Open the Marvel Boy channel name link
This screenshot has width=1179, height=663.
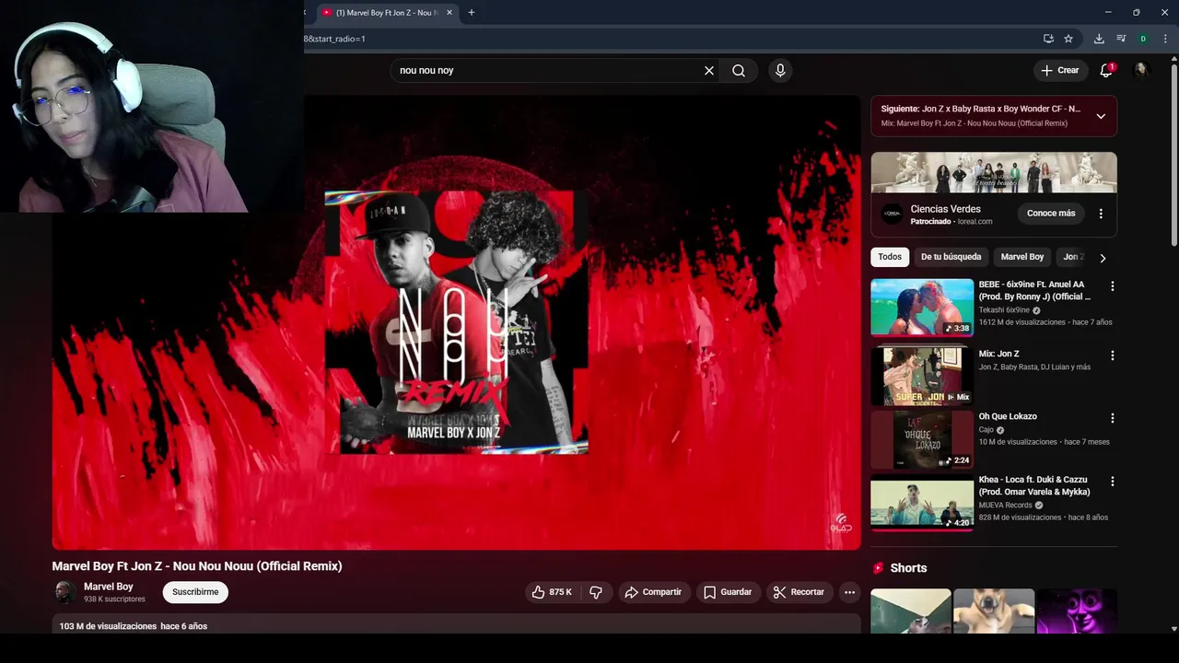pos(109,587)
